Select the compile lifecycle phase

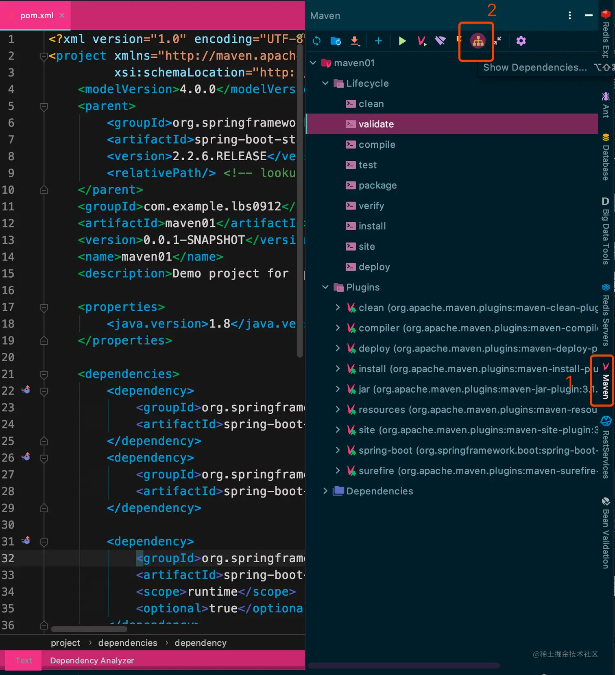click(452, 144)
